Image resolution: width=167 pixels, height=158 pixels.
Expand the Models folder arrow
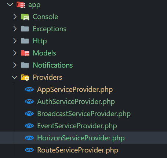click(x=15, y=53)
